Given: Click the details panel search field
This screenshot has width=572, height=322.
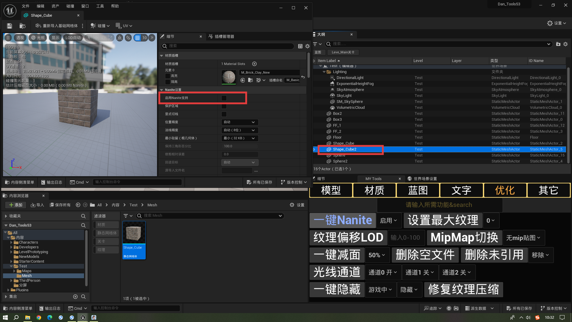Looking at the screenshot, I should (228, 46).
